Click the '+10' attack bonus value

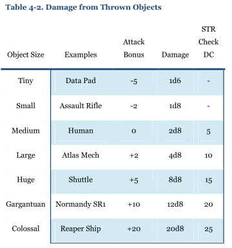(133, 204)
